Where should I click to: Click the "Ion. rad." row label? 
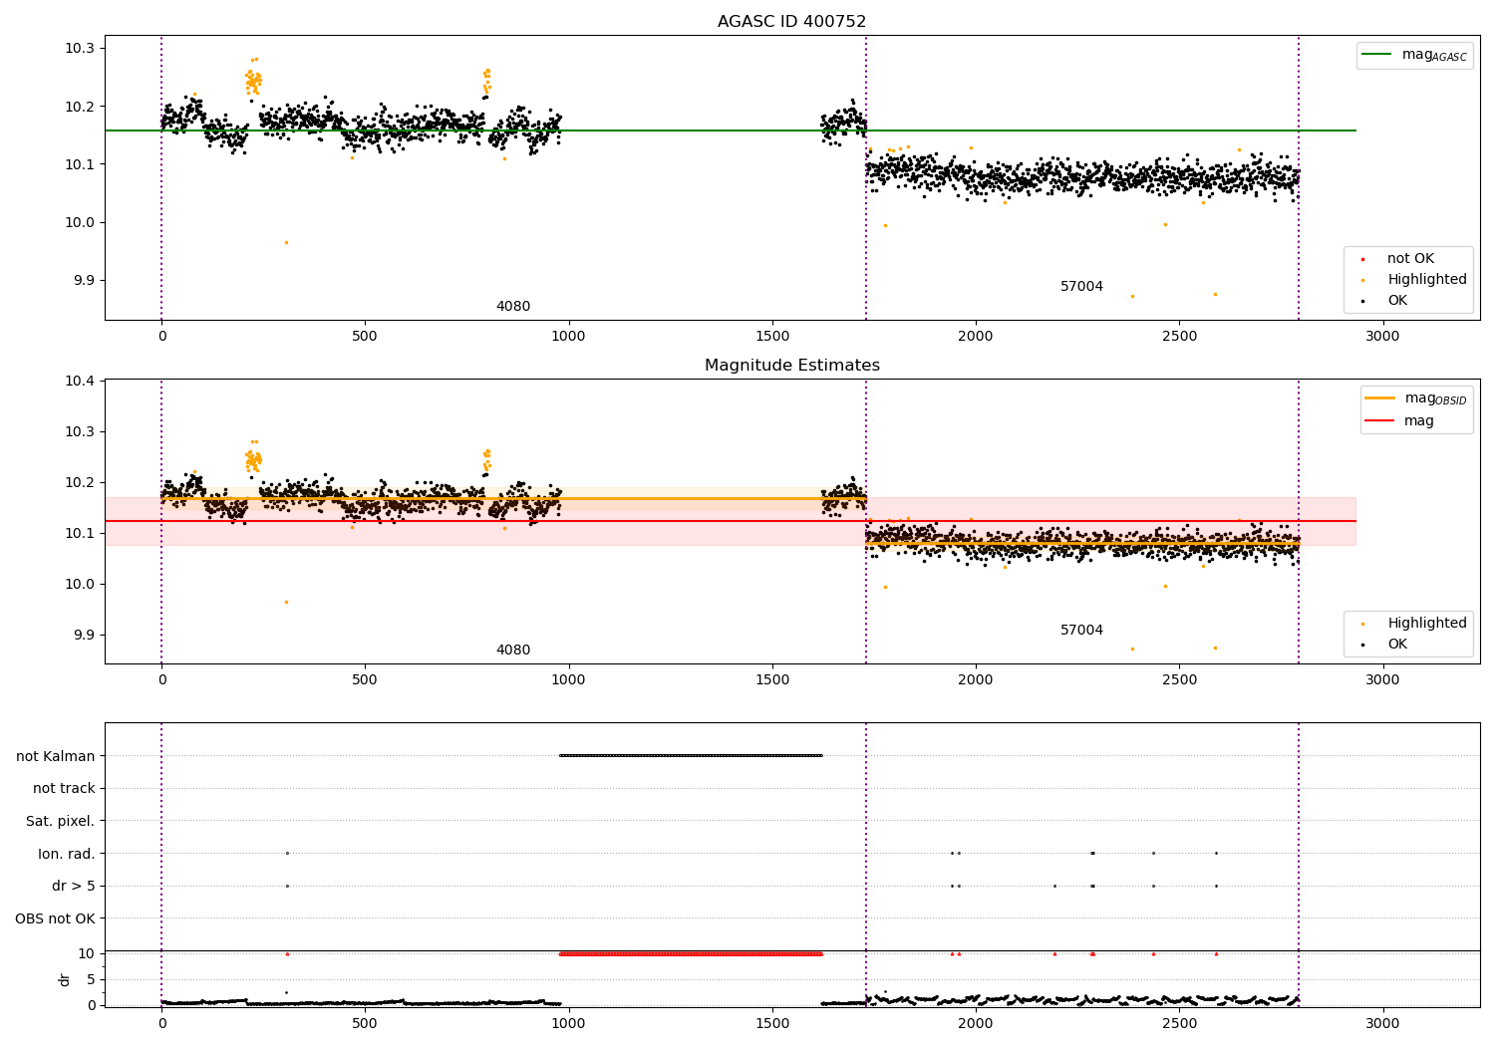67,854
